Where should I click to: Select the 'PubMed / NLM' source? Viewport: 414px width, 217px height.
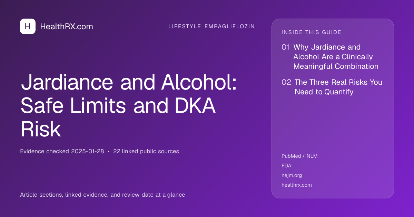[x=299, y=156]
